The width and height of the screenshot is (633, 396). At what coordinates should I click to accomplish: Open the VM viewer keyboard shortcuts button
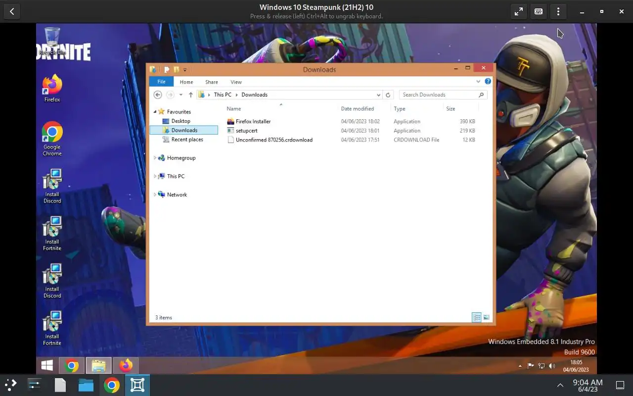pos(539,11)
